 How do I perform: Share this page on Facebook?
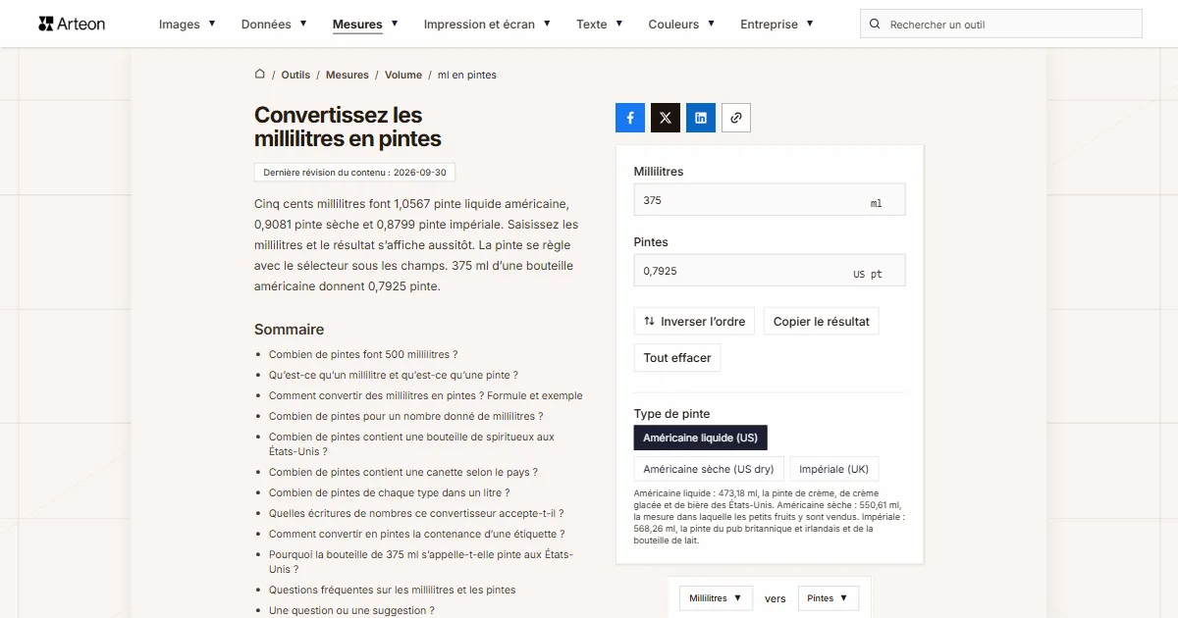(x=630, y=118)
